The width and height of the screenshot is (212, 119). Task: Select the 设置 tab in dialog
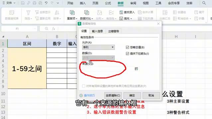(x=84, y=31)
